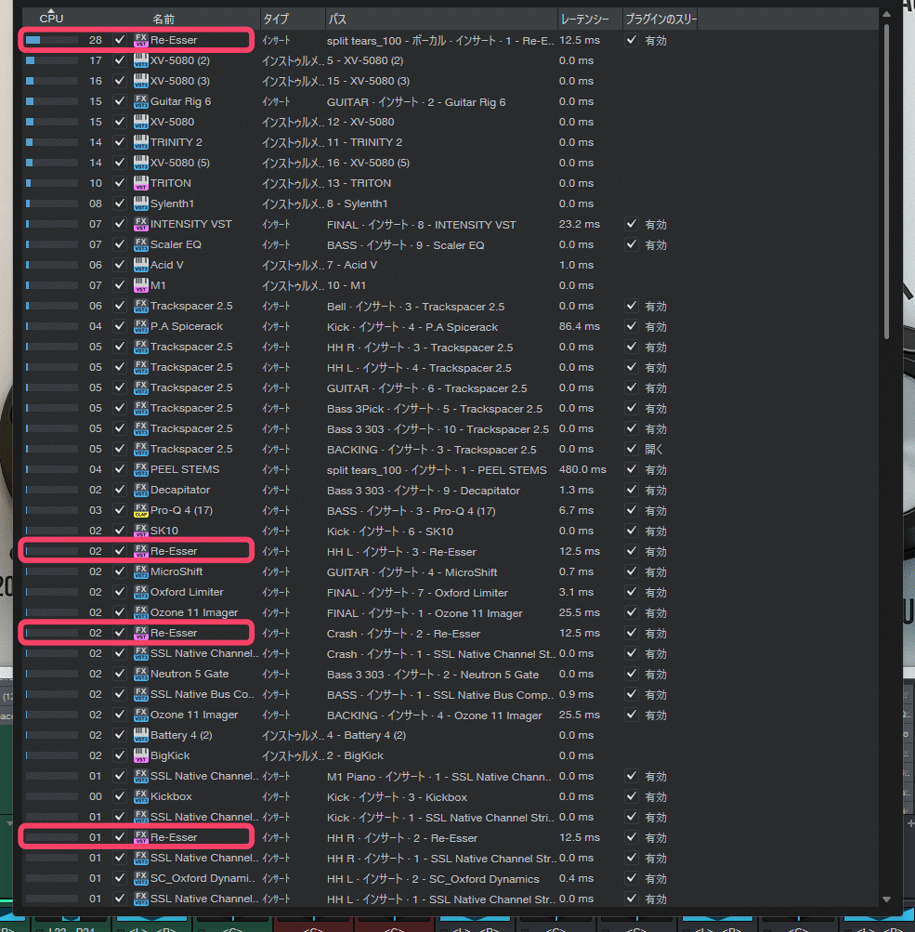
Task: Click the CPU meter bar of top Re-Esser
Action: point(51,40)
